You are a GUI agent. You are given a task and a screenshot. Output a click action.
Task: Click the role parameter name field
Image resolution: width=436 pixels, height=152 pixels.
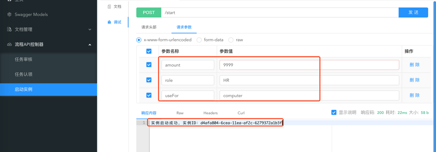tap(188, 80)
